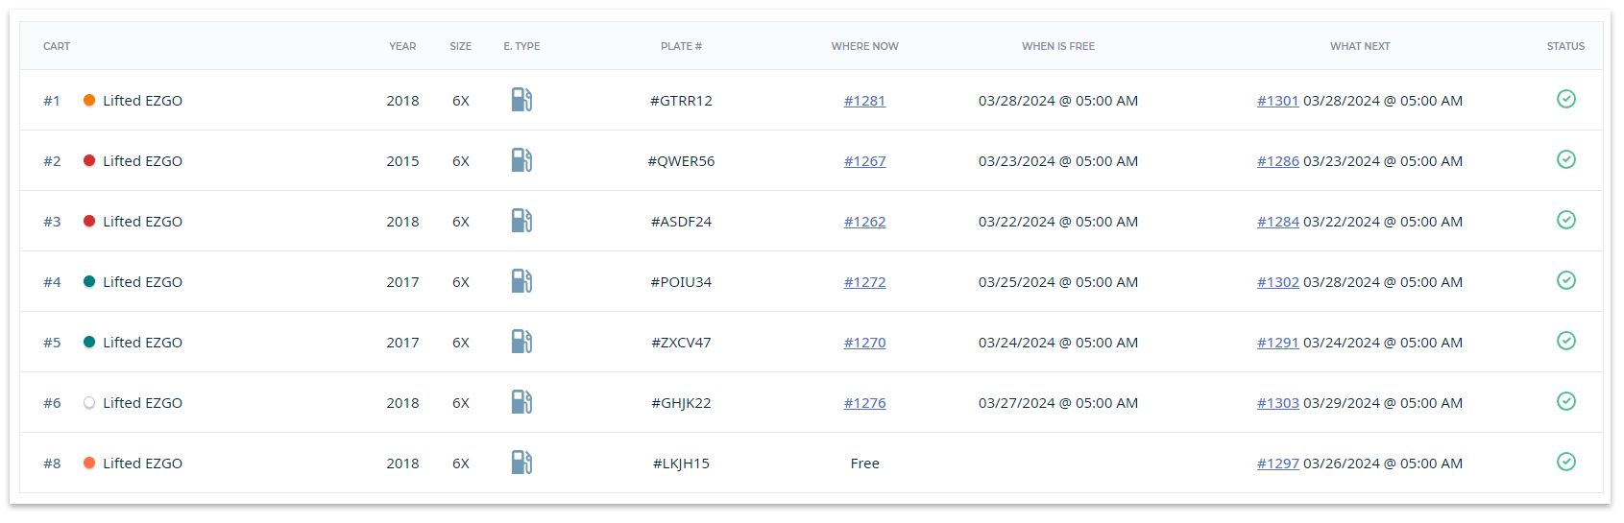
Task: Sort by the Year column header
Action: [402, 46]
